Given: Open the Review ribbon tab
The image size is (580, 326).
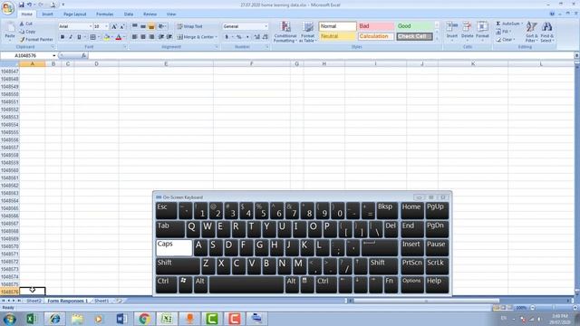Looking at the screenshot, I should (150, 14).
